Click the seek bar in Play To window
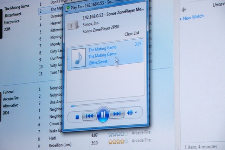Screen dimensions: 225x150 [x=105, y=104]
